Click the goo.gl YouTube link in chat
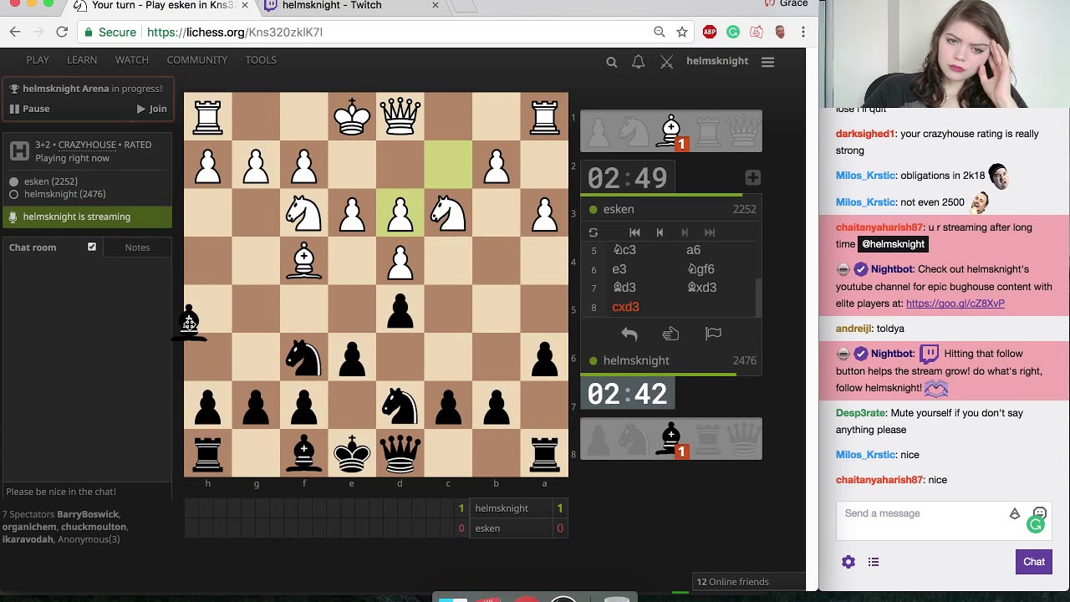The width and height of the screenshot is (1070, 602). point(955,304)
